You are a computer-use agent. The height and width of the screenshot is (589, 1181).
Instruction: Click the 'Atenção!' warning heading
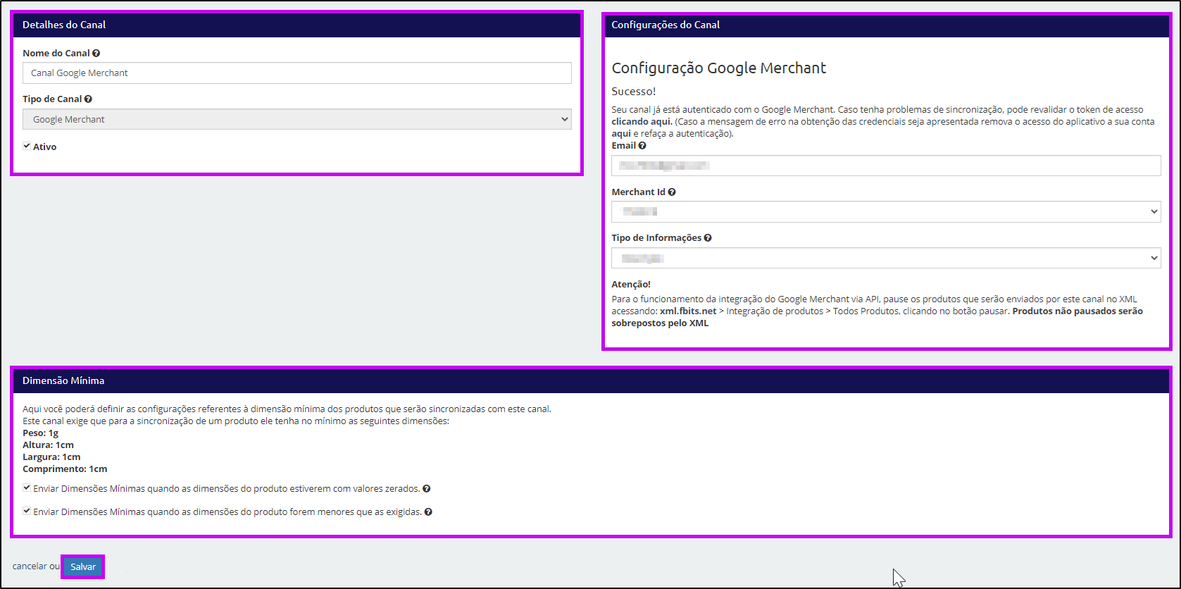point(631,285)
